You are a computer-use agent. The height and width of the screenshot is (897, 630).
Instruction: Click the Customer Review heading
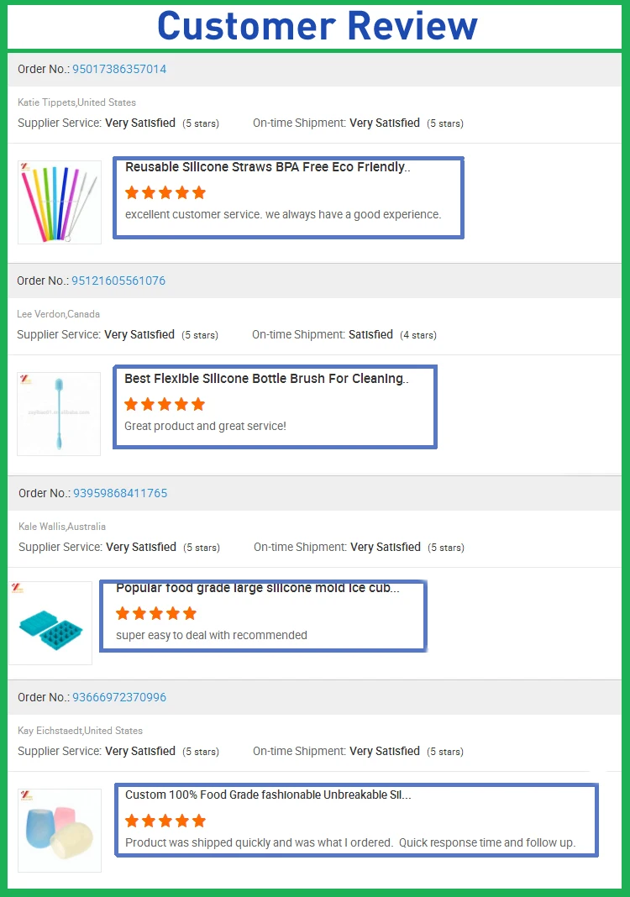[317, 26]
